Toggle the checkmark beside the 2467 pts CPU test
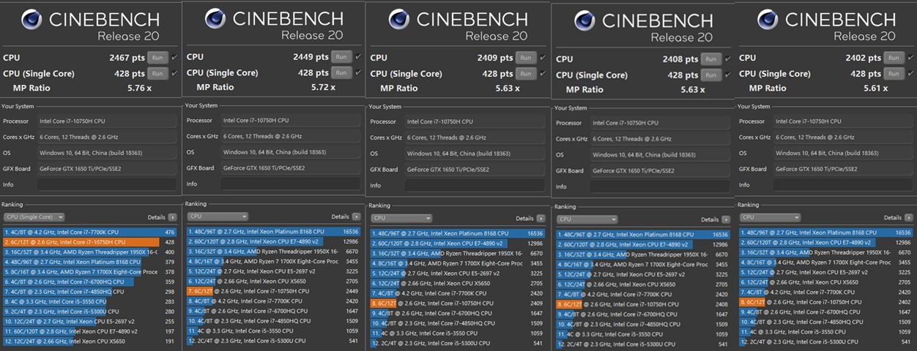The width and height of the screenshot is (917, 351). pos(174,58)
